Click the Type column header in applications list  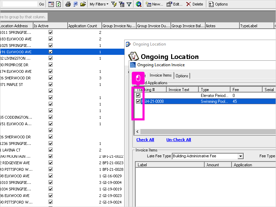(214, 90)
